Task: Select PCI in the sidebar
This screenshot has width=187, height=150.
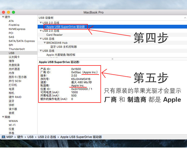Action: coord(11,33)
